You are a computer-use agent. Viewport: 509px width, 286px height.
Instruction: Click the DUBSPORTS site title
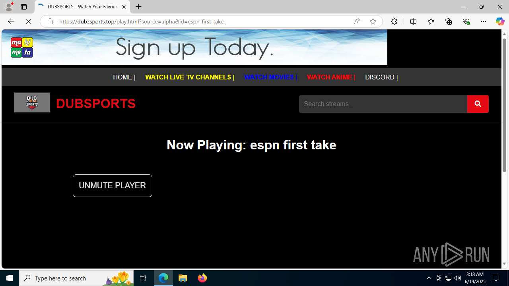coord(96,104)
